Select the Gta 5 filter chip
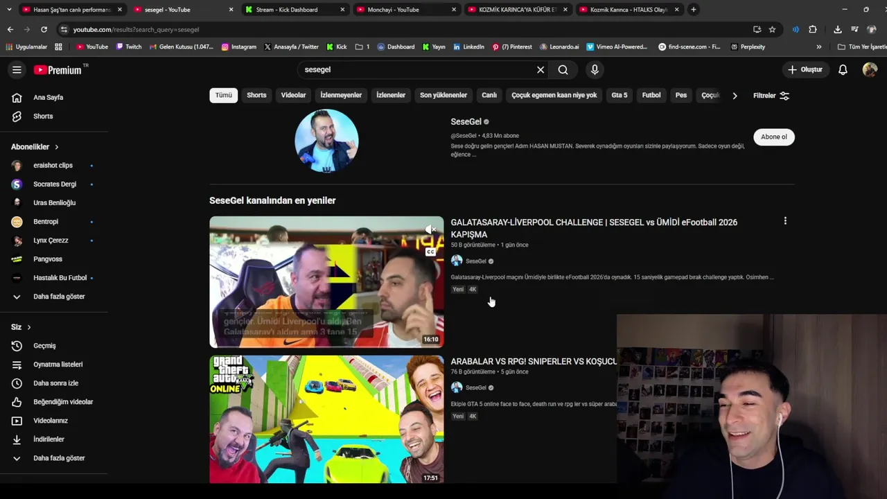887x499 pixels. pyautogui.click(x=620, y=96)
